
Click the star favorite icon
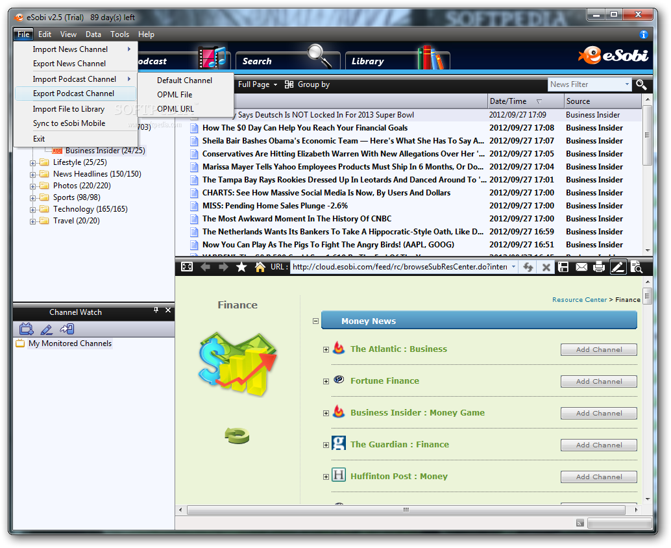pyautogui.click(x=241, y=267)
